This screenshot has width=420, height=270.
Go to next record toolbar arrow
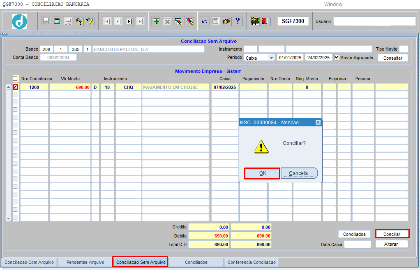(129, 21)
